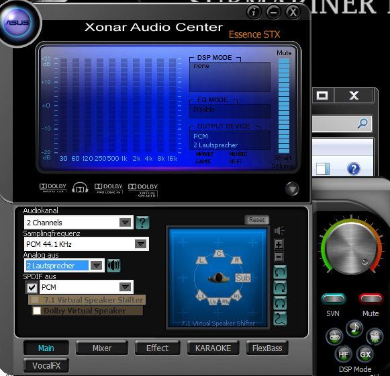Click the EQ MODE Disable box
This screenshot has width=390, height=376.
click(x=230, y=110)
